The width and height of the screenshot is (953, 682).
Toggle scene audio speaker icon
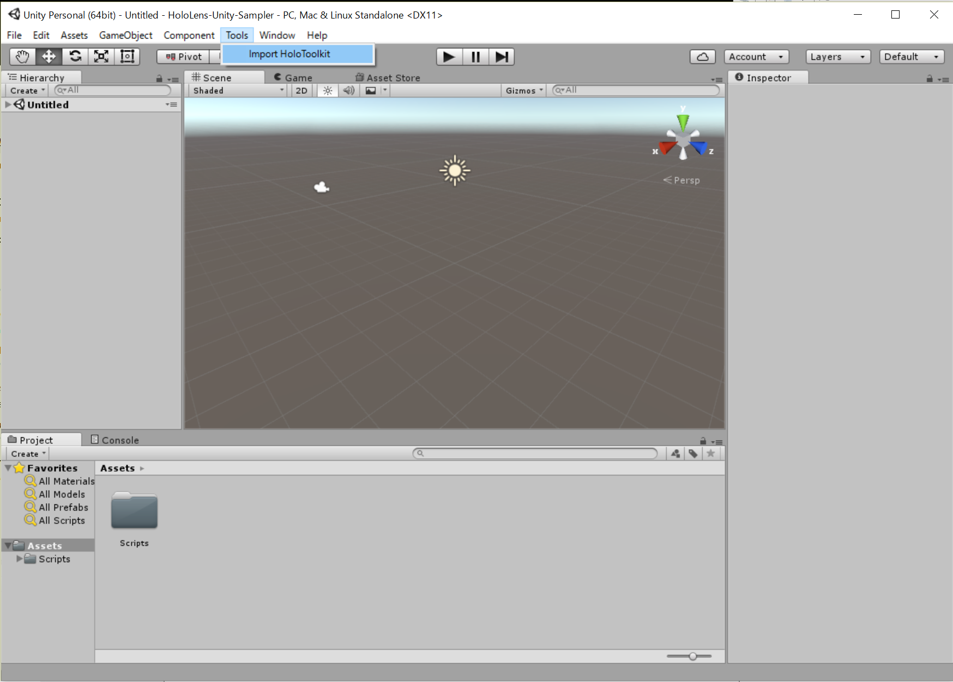pos(349,90)
